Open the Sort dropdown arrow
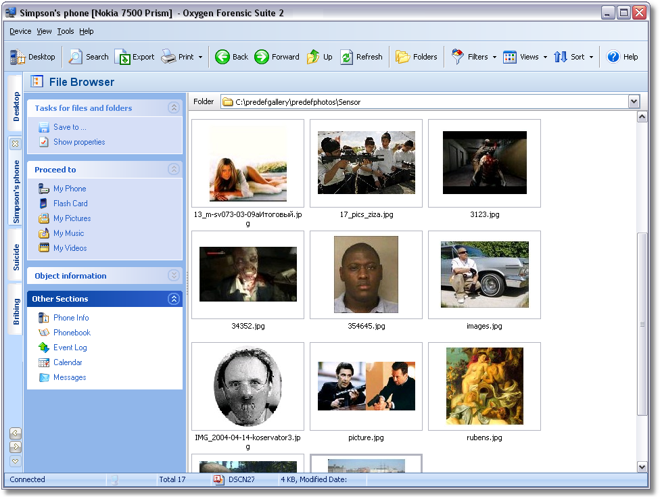Screen dimensions: 660x499 (x=591, y=57)
